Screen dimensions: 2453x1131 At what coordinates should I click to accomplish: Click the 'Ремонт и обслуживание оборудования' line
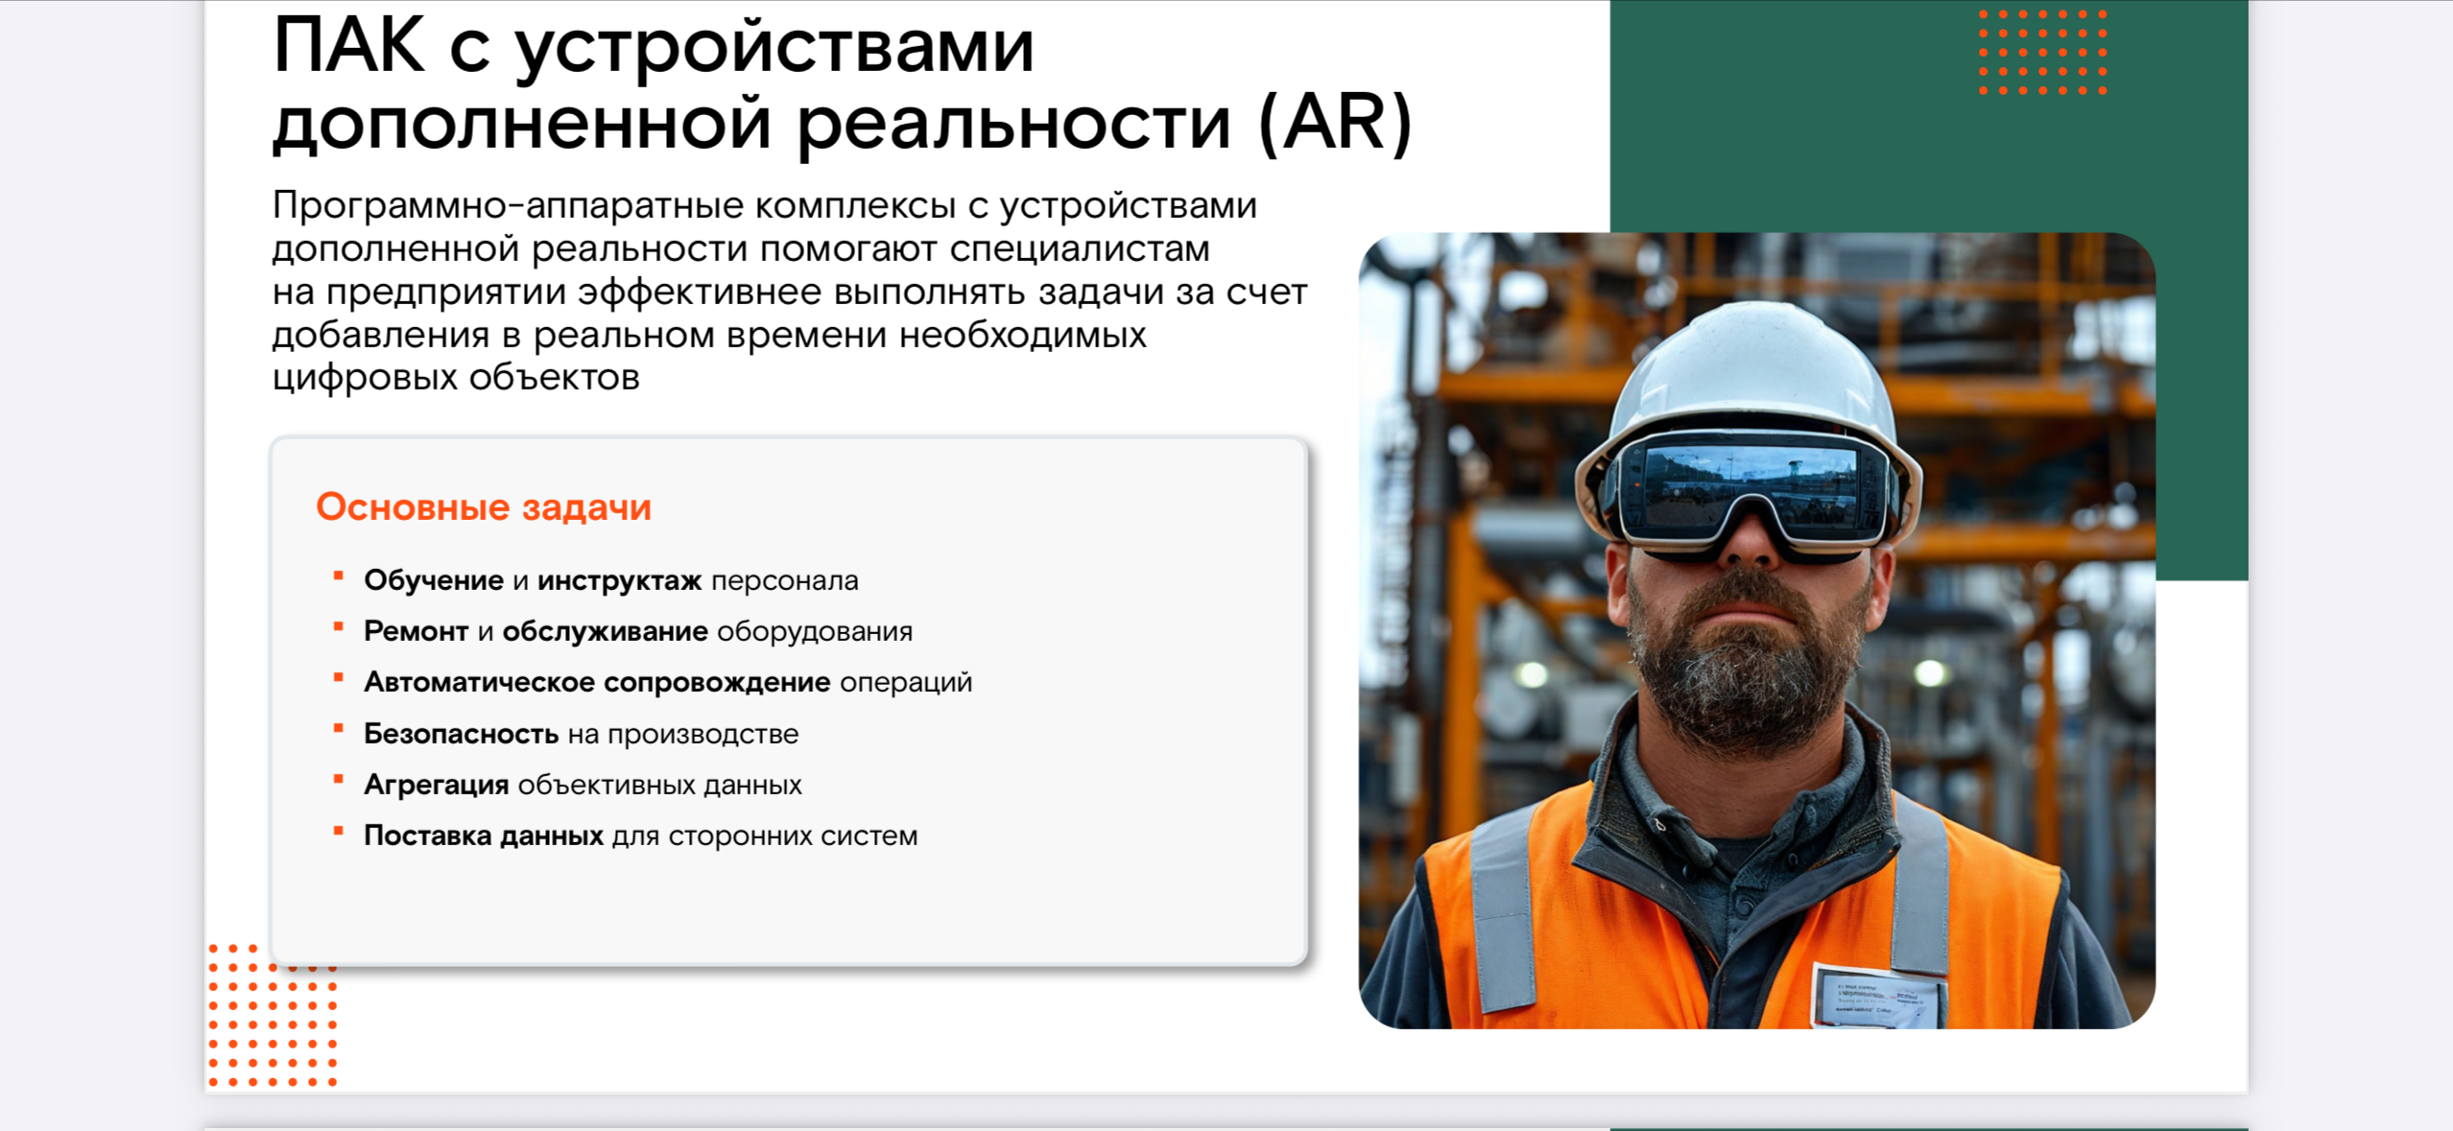coord(637,631)
